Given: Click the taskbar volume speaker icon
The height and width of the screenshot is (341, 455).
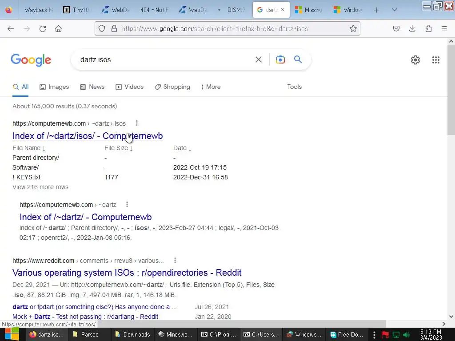Looking at the screenshot, I should pyautogui.click(x=406, y=335).
